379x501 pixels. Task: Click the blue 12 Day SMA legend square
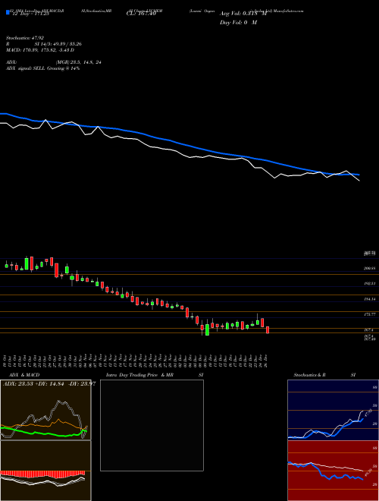(8, 12)
